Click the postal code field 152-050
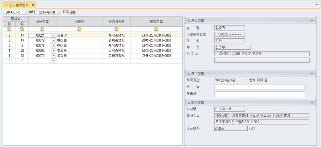This screenshot has width=321, height=147. pyautogui.click(x=223, y=54)
